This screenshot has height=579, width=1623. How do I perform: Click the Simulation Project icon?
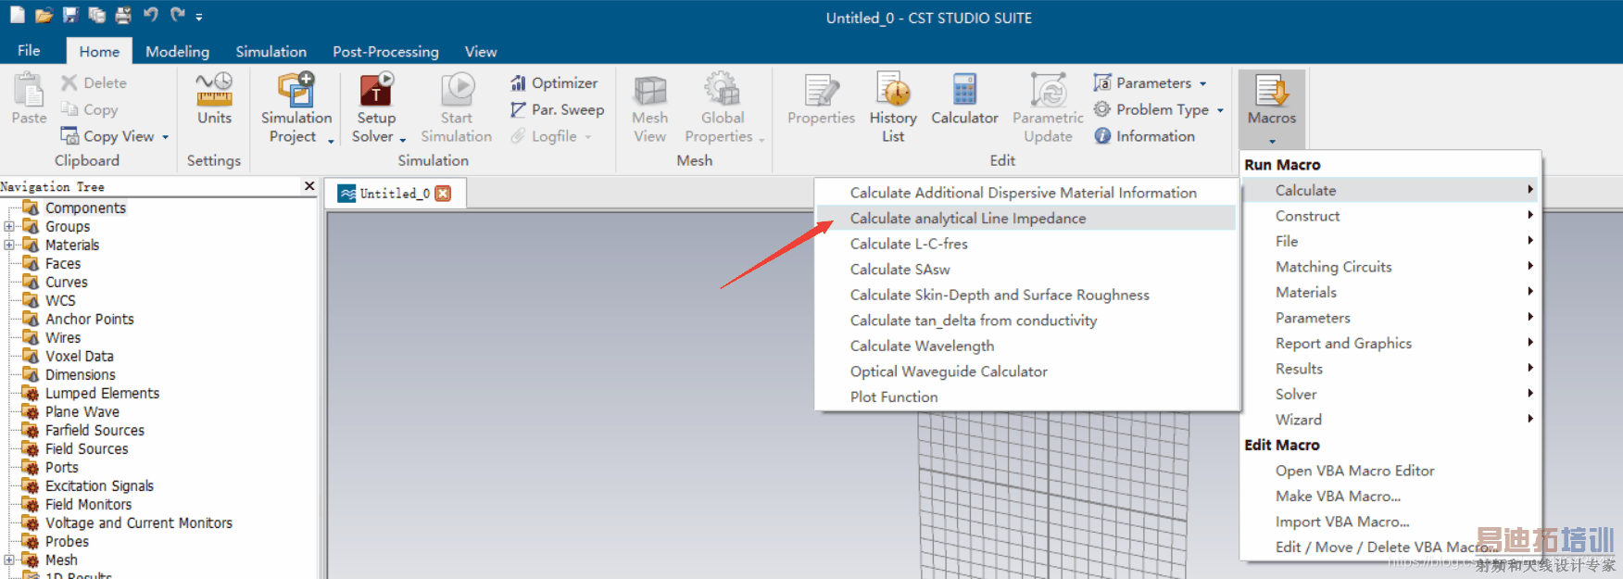pos(296,90)
